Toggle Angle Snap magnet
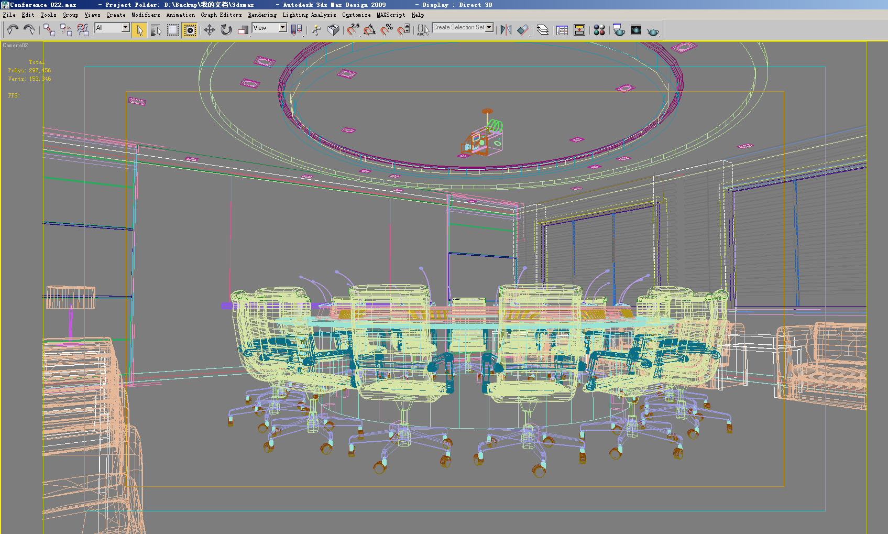Image resolution: width=888 pixels, height=534 pixels. [x=370, y=30]
